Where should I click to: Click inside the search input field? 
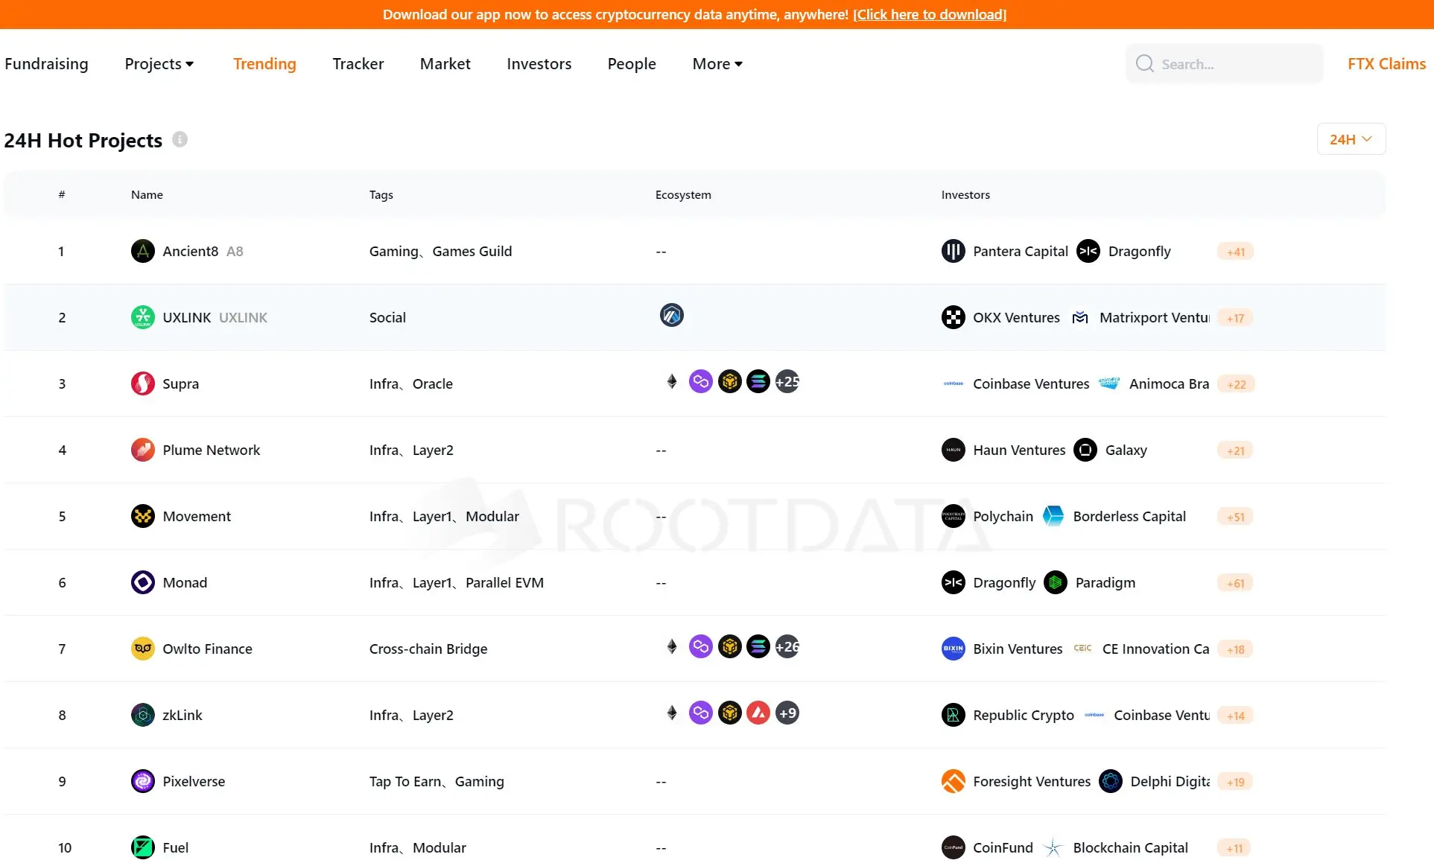(1229, 63)
